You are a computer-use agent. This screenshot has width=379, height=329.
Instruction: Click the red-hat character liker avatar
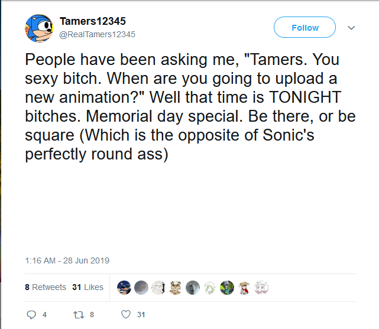click(x=244, y=288)
